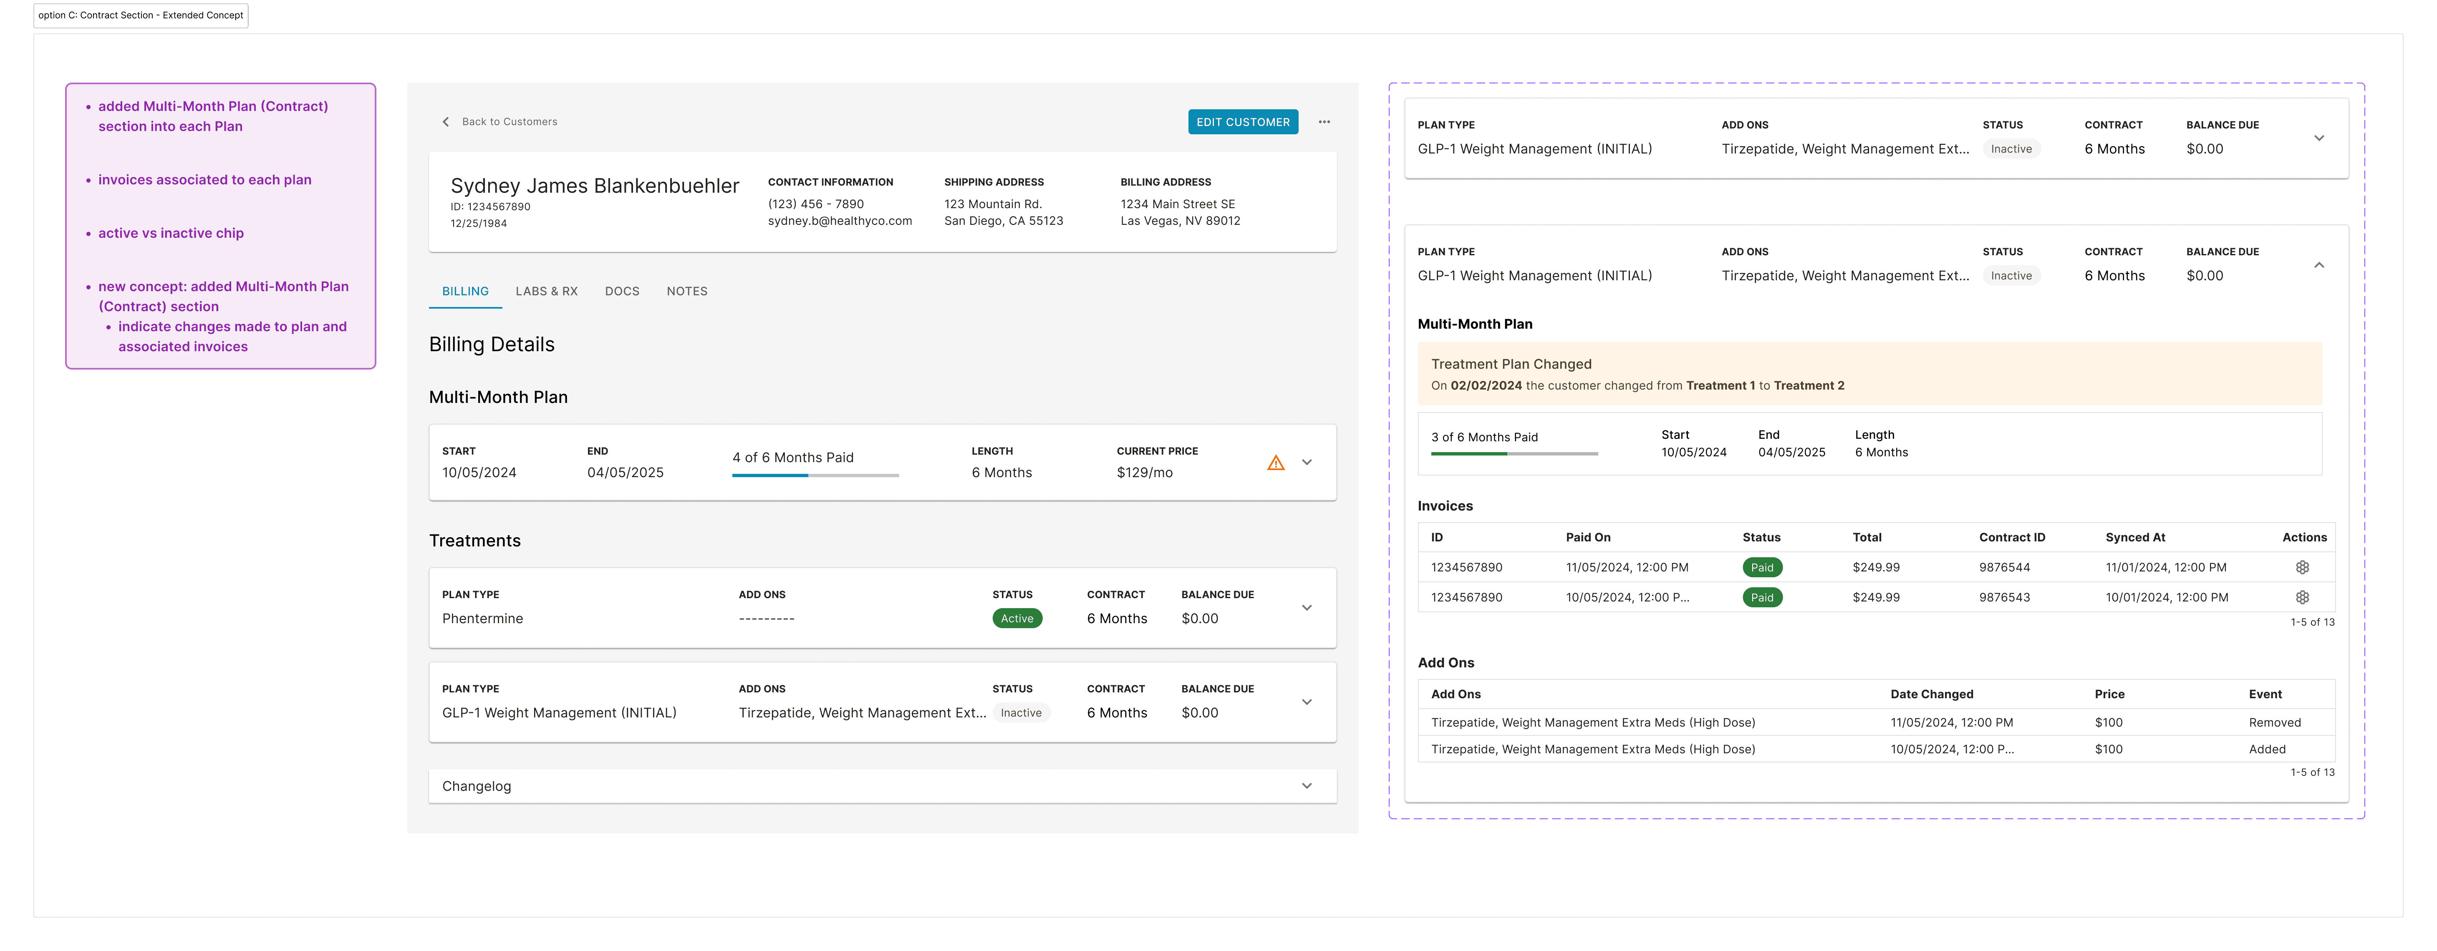Click the email sydney.b@healthyco.com
Viewport: 2437px width, 951px height.
pos(840,221)
